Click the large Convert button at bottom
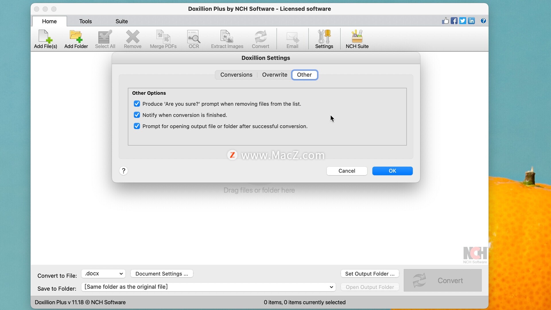The height and width of the screenshot is (310, 551). coord(443,280)
